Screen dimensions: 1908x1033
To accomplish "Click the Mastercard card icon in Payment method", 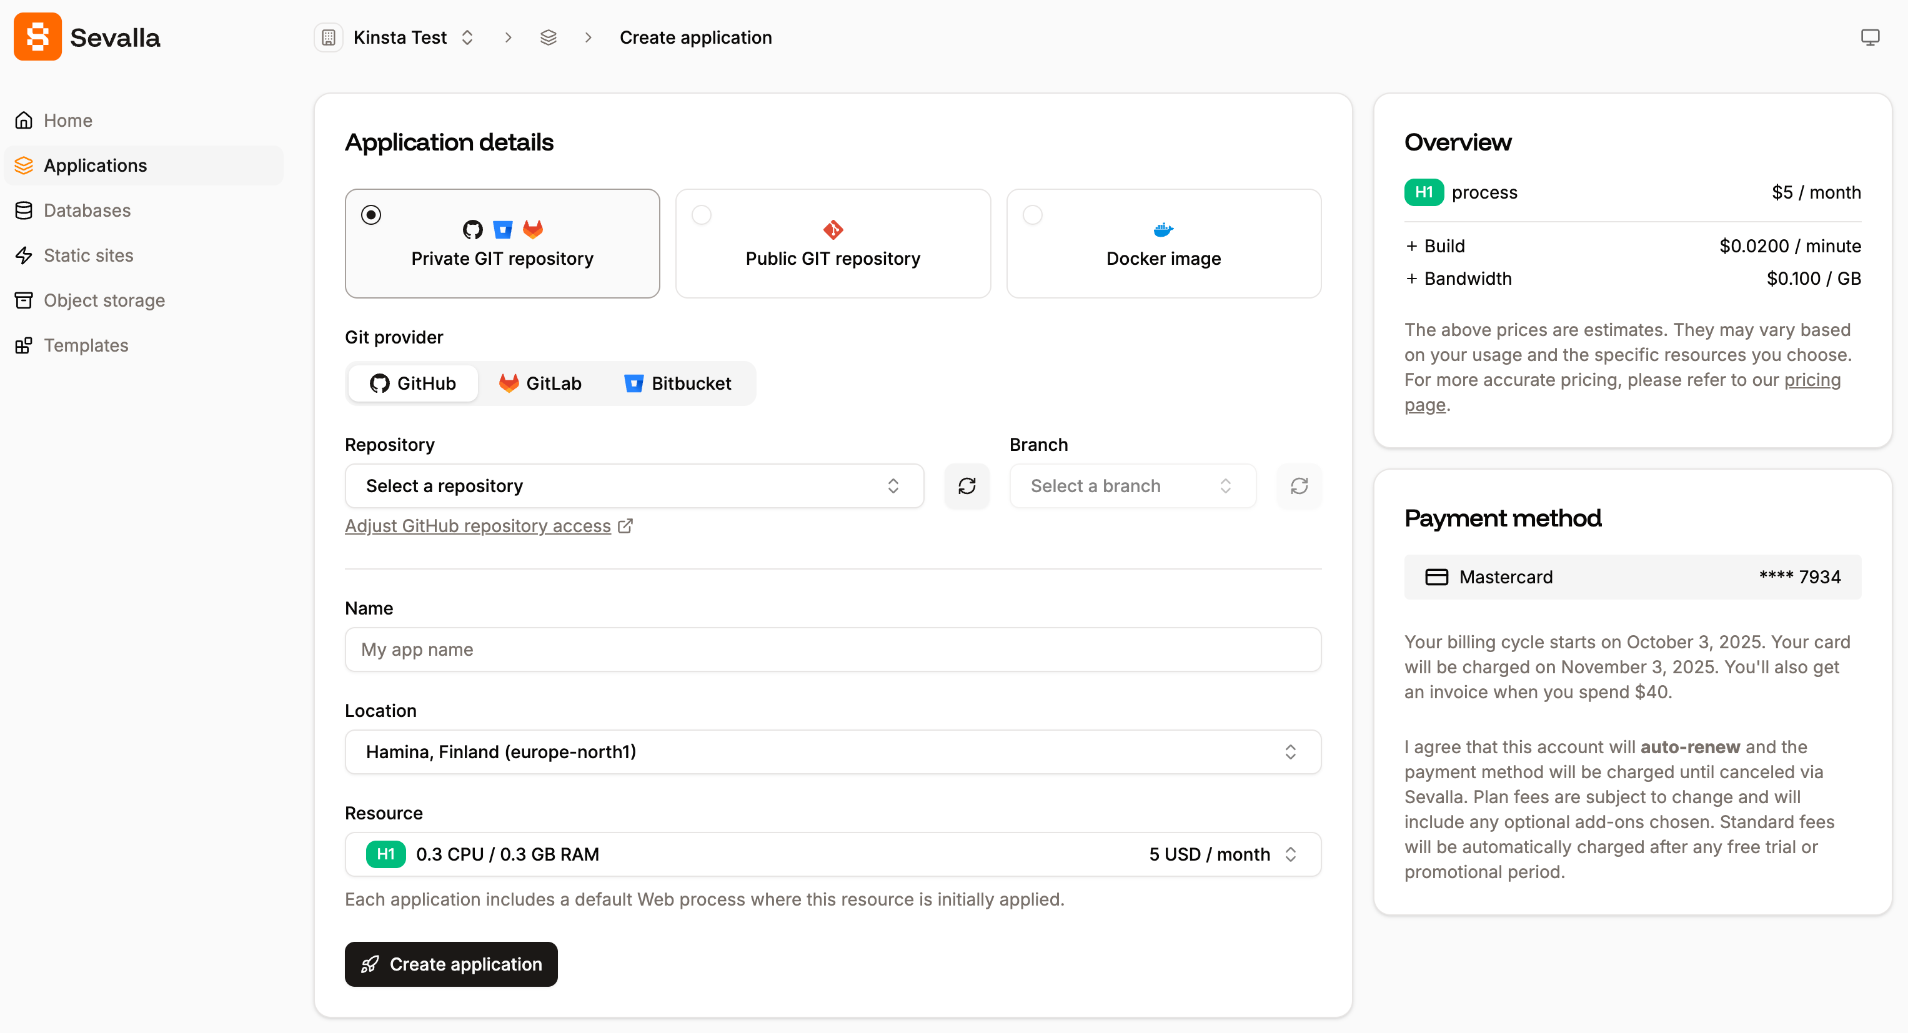I will (1437, 576).
